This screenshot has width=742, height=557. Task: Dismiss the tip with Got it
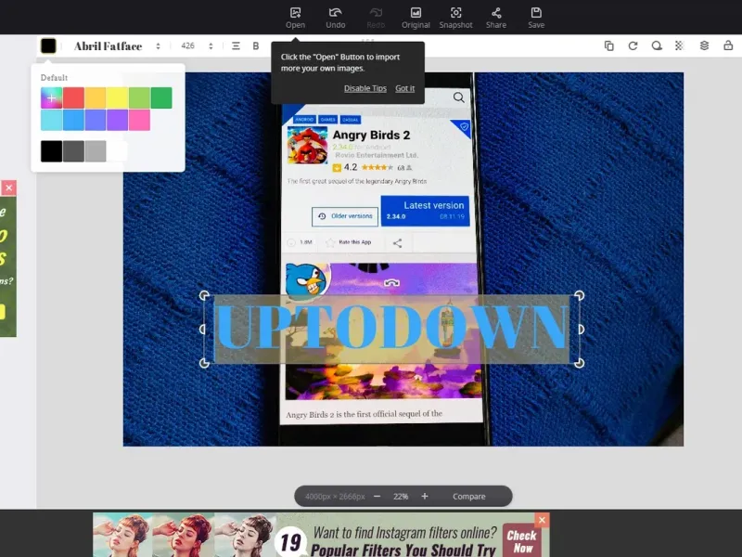[405, 88]
